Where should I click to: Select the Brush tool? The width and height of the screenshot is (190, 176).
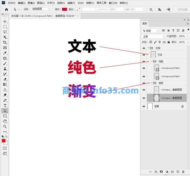click(5, 64)
